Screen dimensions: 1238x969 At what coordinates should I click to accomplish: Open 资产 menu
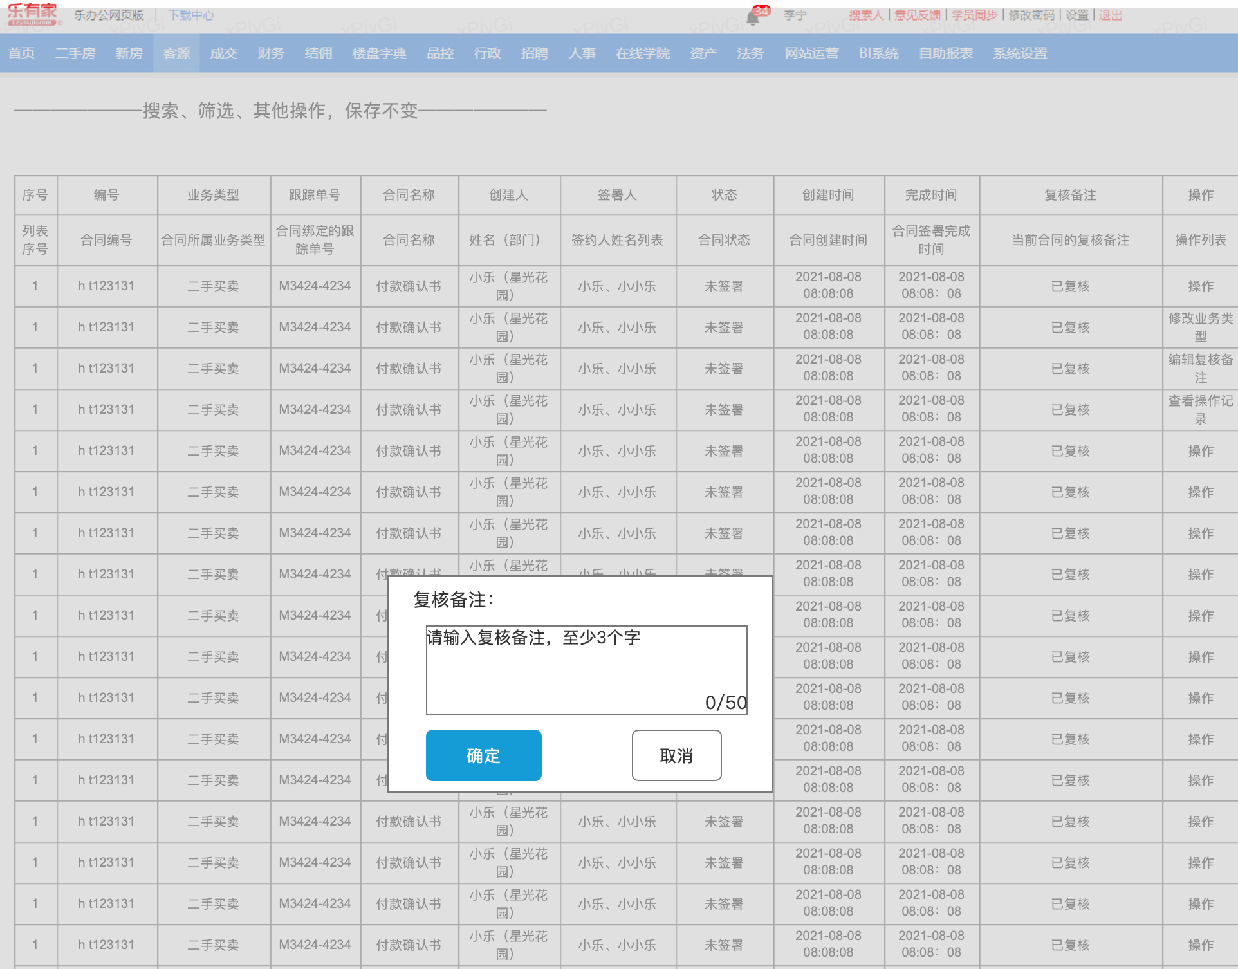703,53
